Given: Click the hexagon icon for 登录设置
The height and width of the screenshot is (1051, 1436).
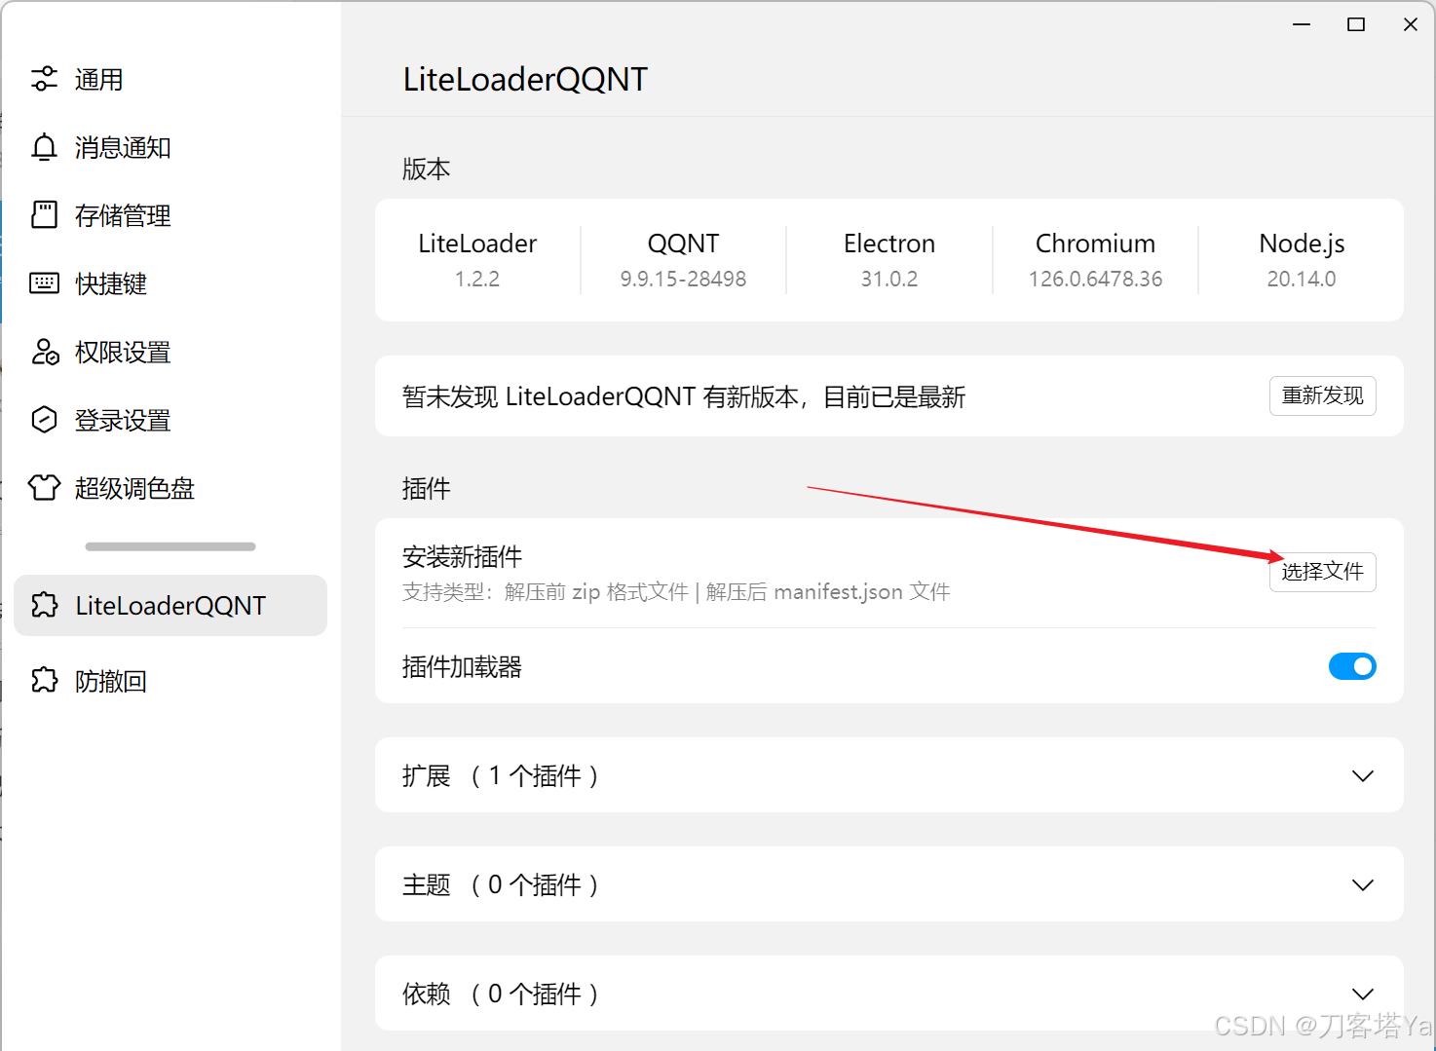Looking at the screenshot, I should [44, 420].
